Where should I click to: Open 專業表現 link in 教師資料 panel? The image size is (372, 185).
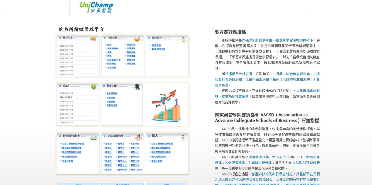coord(156,45)
